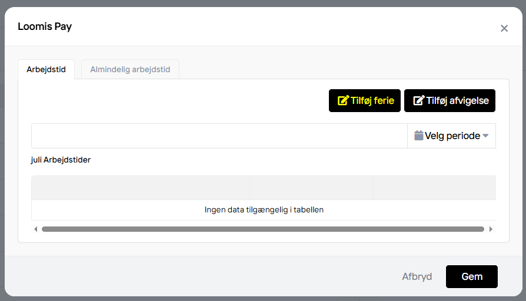
Task: Open the Almindelig arbejdstid tab
Action: 130,69
